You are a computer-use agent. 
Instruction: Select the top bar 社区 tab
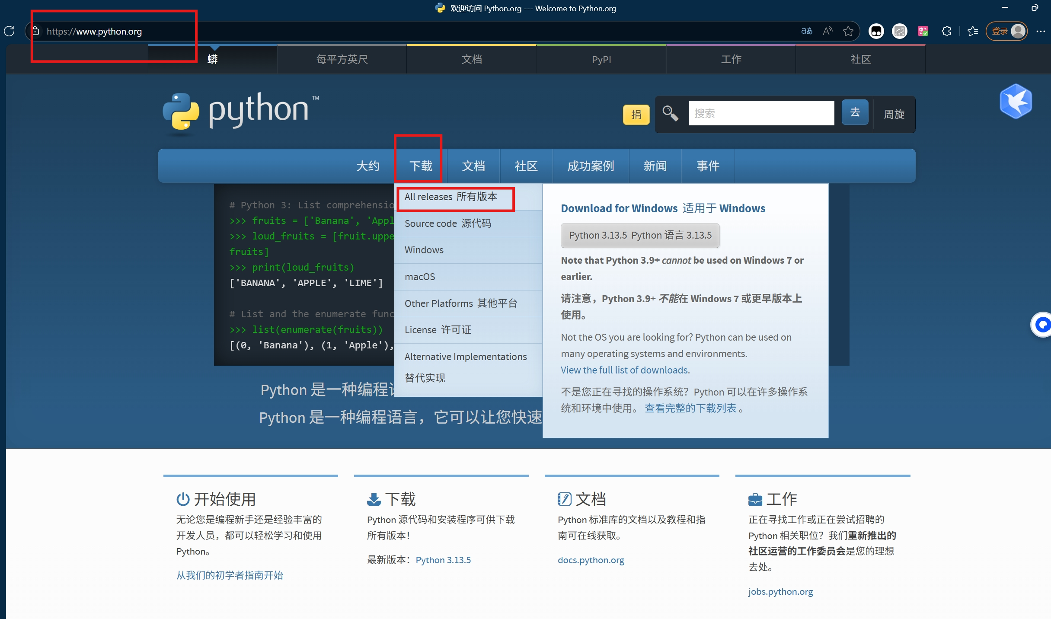pyautogui.click(x=861, y=60)
